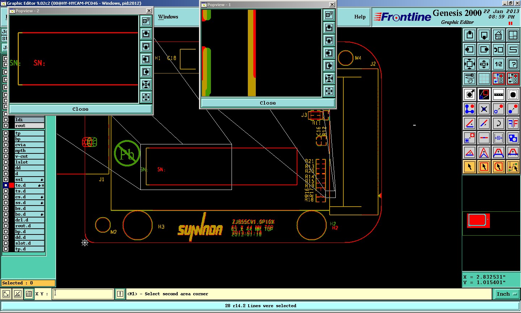The width and height of the screenshot is (521, 313).
Task: Click the mirror F icon
Action: [513, 123]
